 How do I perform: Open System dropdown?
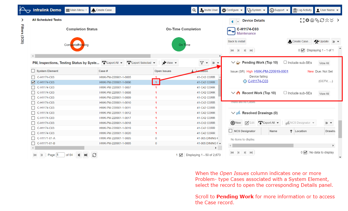pos(257,10)
